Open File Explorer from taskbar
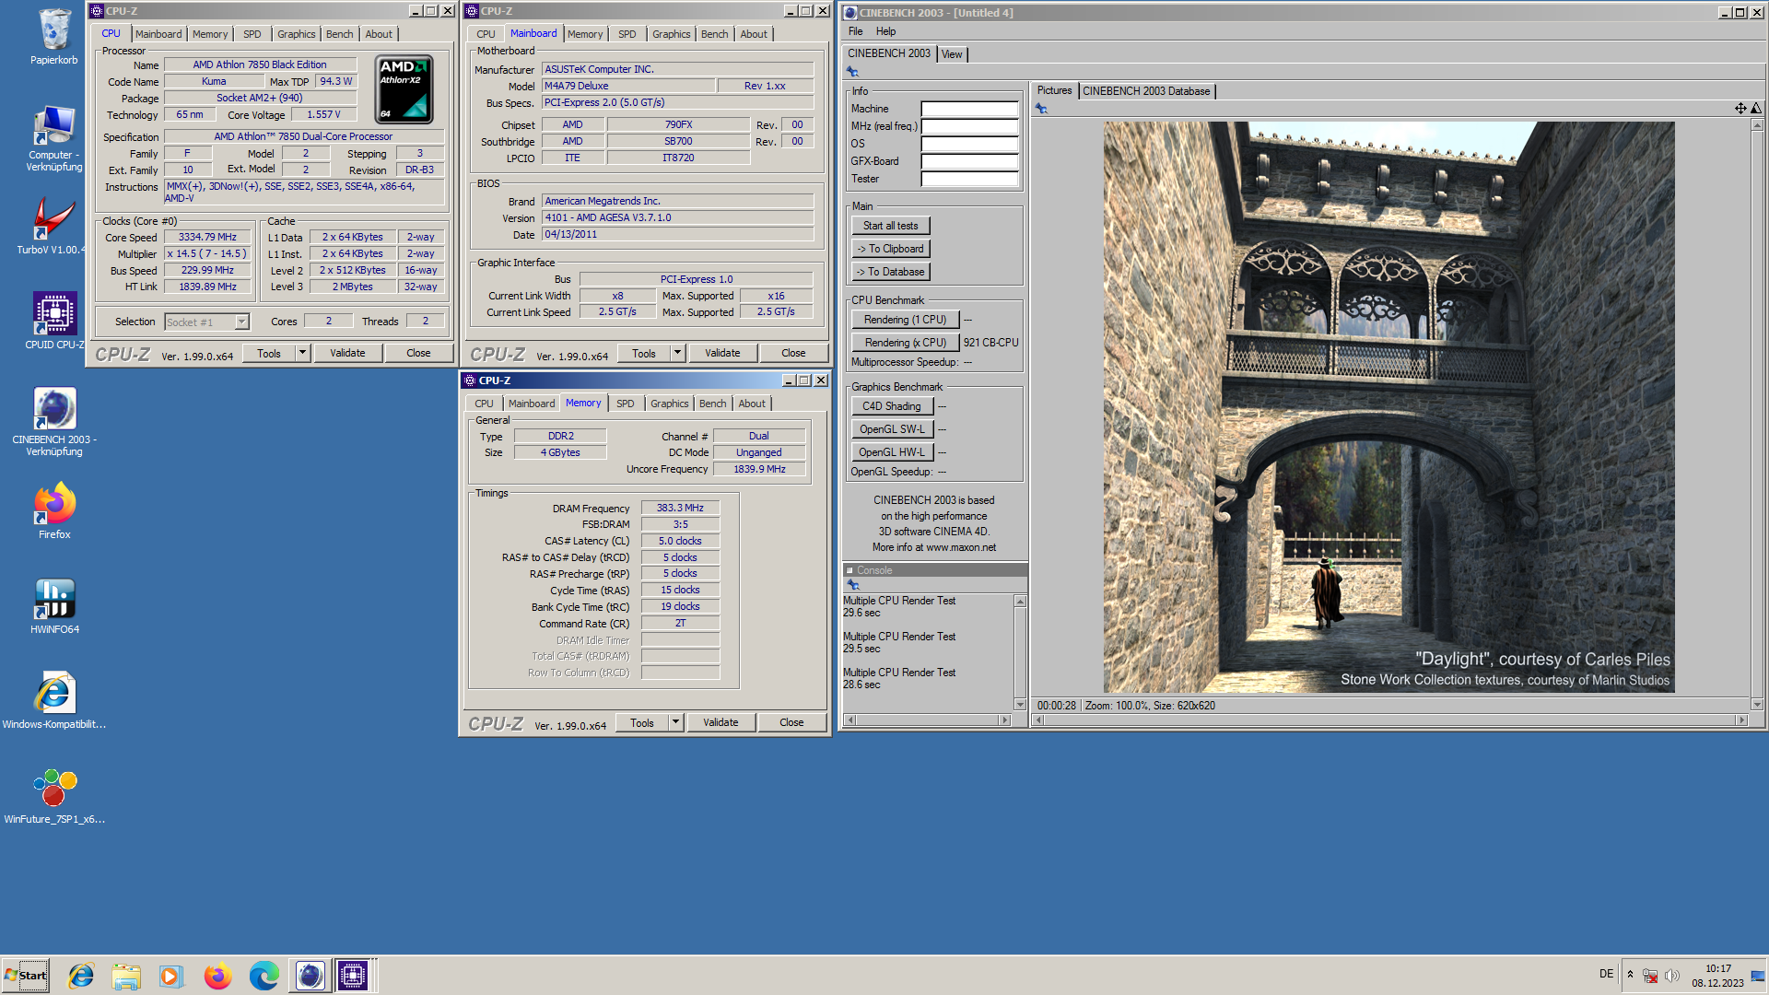1769x995 pixels. [126, 975]
